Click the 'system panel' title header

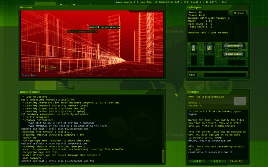coord(196,8)
